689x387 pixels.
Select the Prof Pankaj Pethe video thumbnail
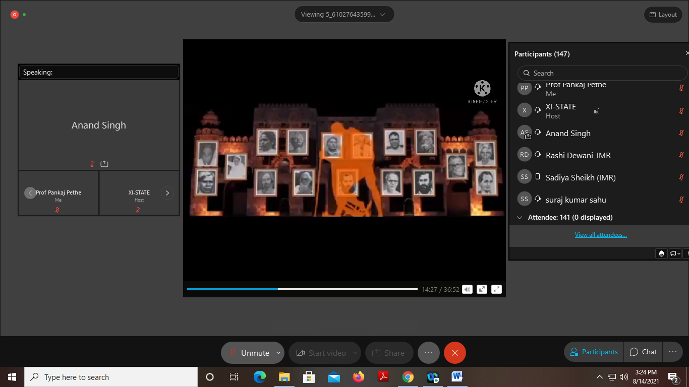(x=59, y=193)
